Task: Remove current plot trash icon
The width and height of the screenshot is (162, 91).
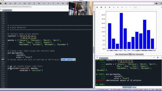Action: 110,7
